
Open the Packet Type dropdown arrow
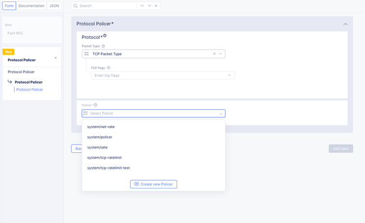click(x=221, y=54)
